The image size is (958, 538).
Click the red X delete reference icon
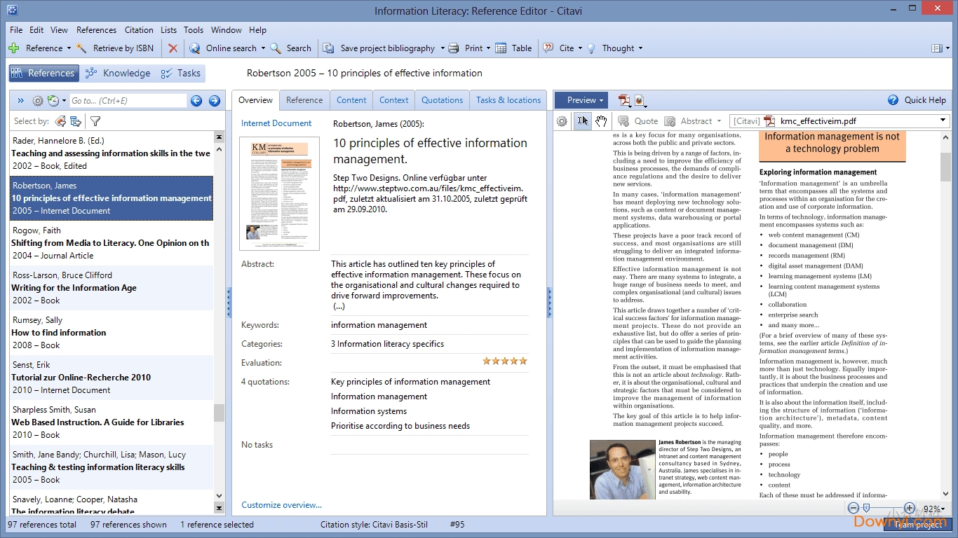tap(173, 48)
